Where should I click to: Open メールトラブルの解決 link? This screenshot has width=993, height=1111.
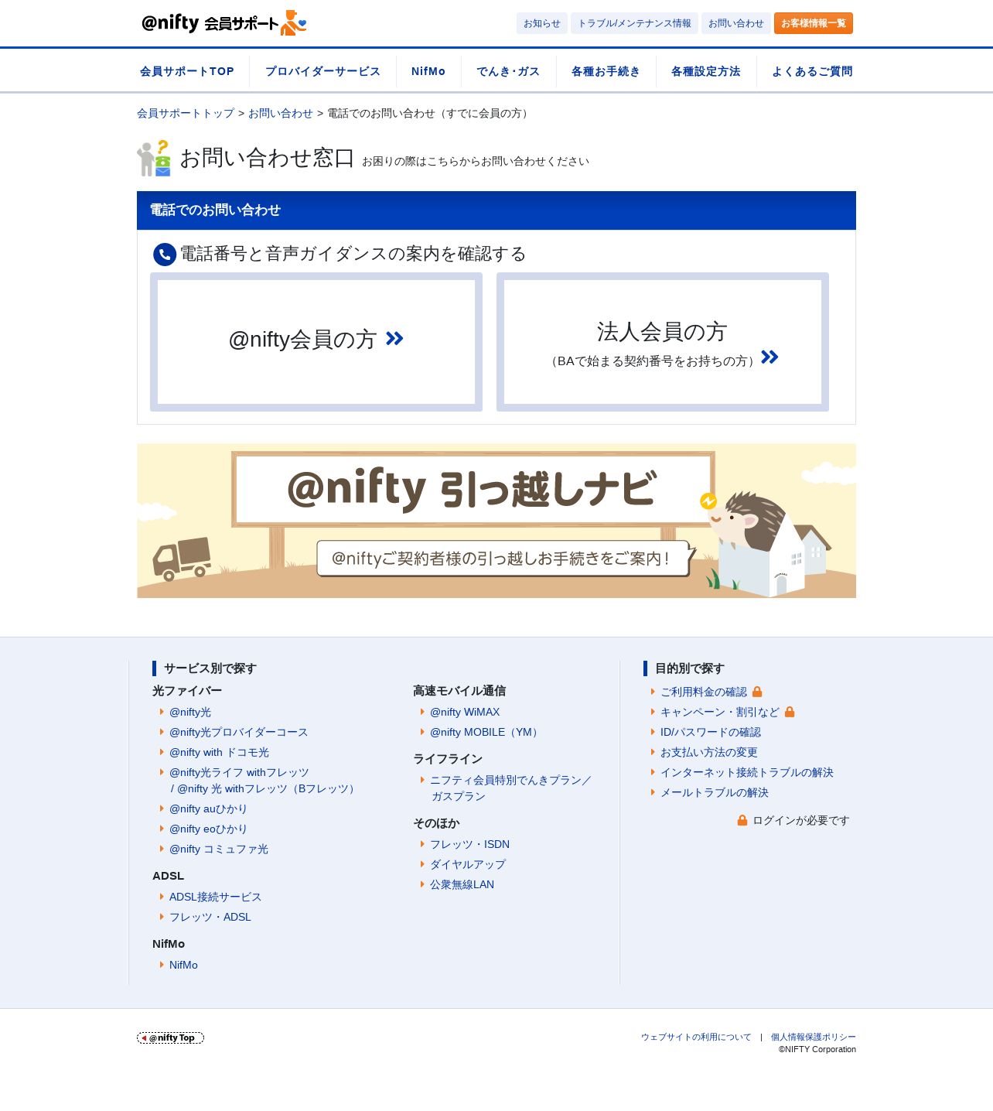[715, 792]
